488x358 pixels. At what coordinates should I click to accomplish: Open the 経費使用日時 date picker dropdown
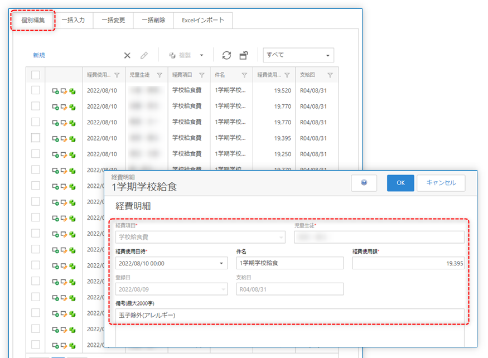click(221, 263)
